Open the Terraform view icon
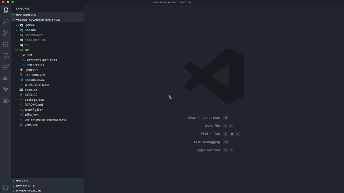Screen dimensions: 344x193 pyautogui.click(x=5, y=90)
